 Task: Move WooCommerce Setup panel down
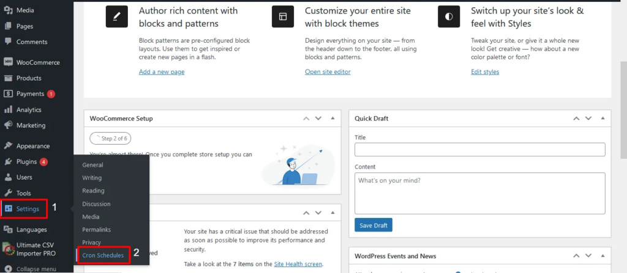point(318,118)
